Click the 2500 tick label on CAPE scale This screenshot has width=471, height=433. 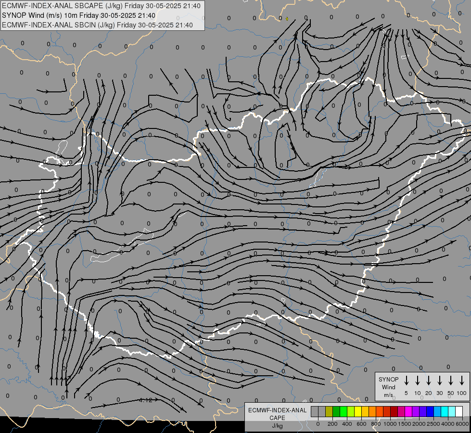point(433,424)
